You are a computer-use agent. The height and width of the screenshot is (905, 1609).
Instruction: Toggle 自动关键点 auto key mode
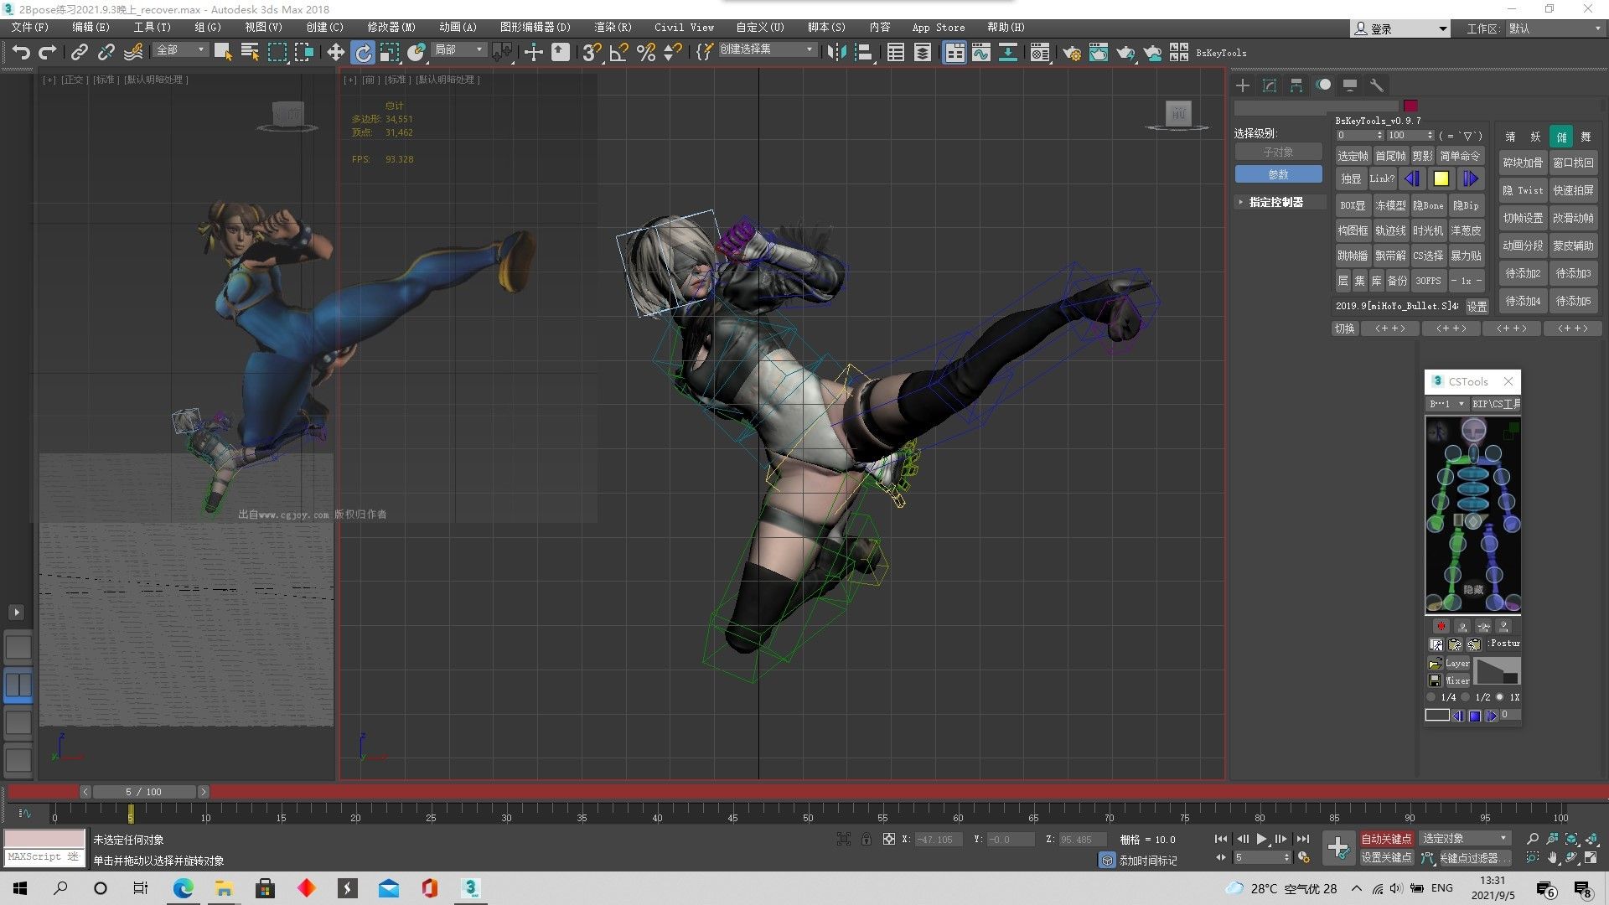(1386, 839)
